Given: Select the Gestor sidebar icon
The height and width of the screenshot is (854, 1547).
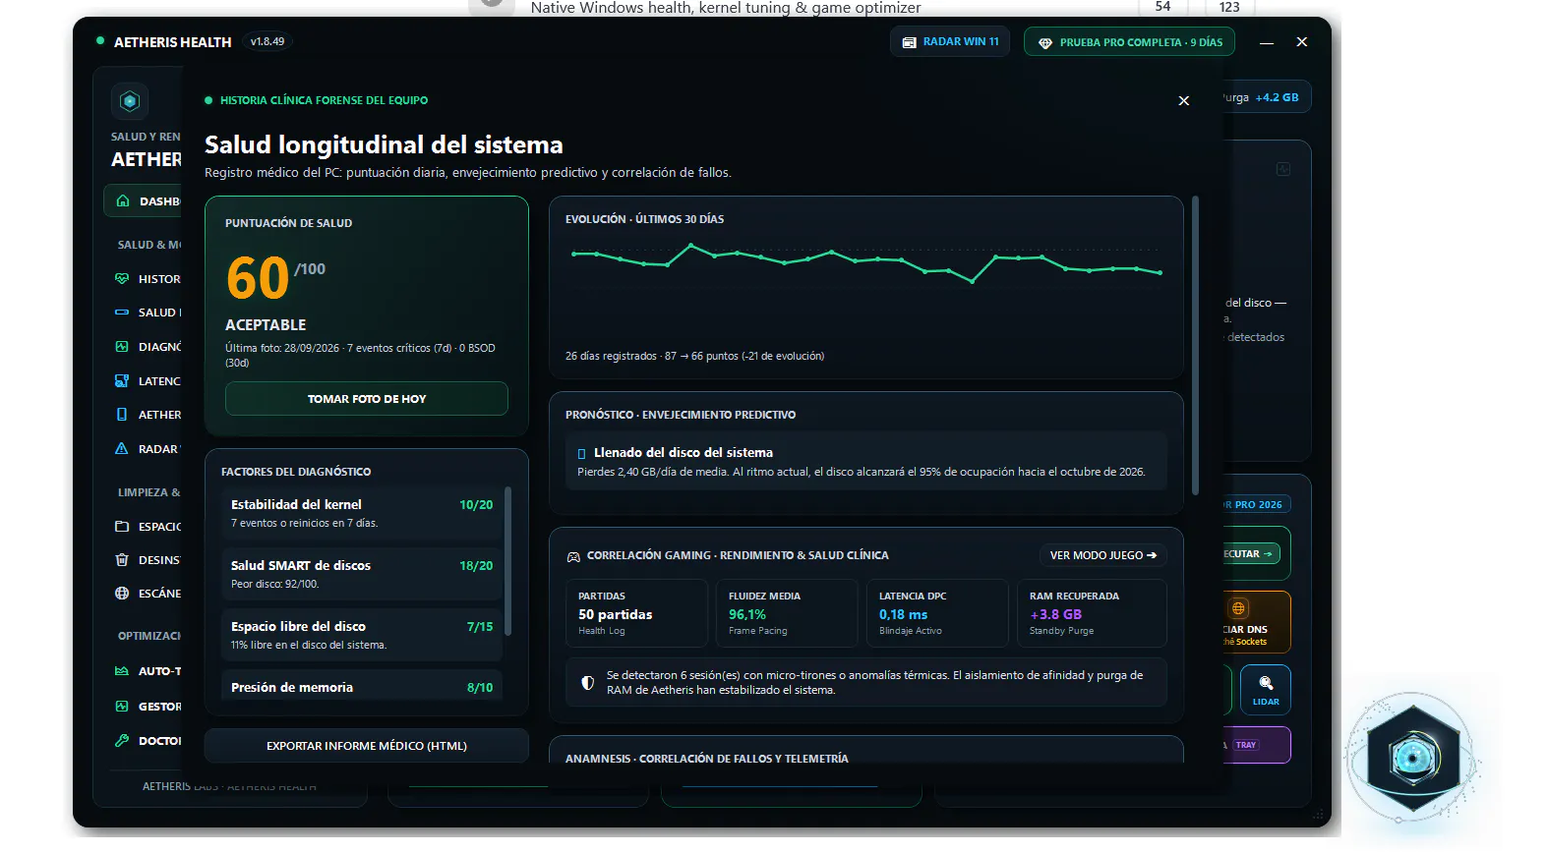Looking at the screenshot, I should [x=122, y=707].
